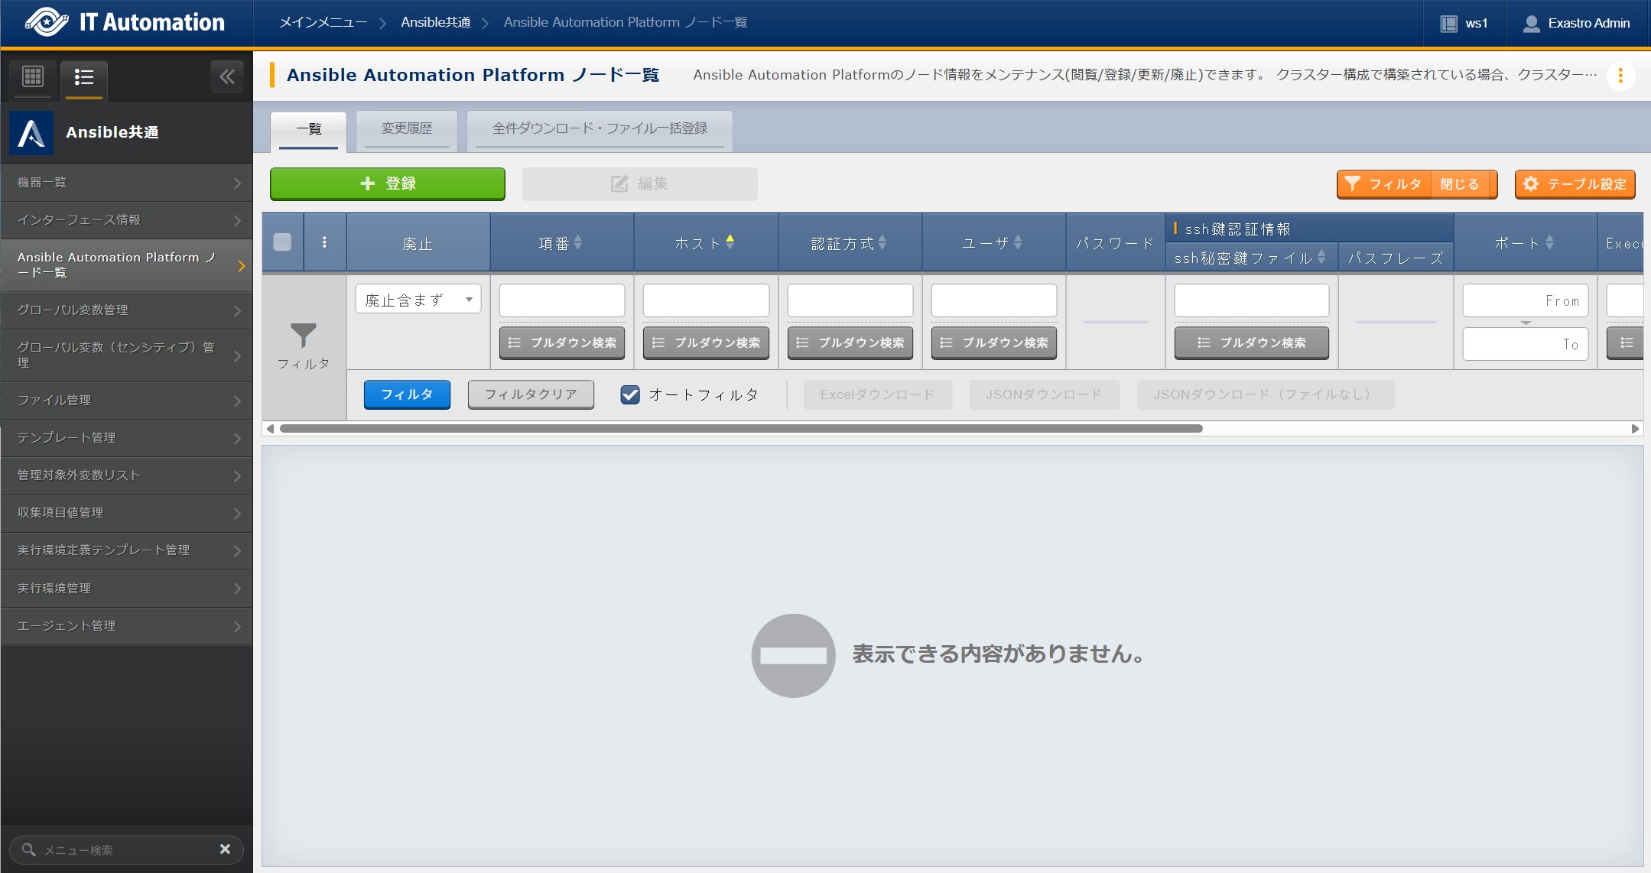Image resolution: width=1651 pixels, height=873 pixels.
Task: Click the table header three-dots column menu
Action: (324, 242)
